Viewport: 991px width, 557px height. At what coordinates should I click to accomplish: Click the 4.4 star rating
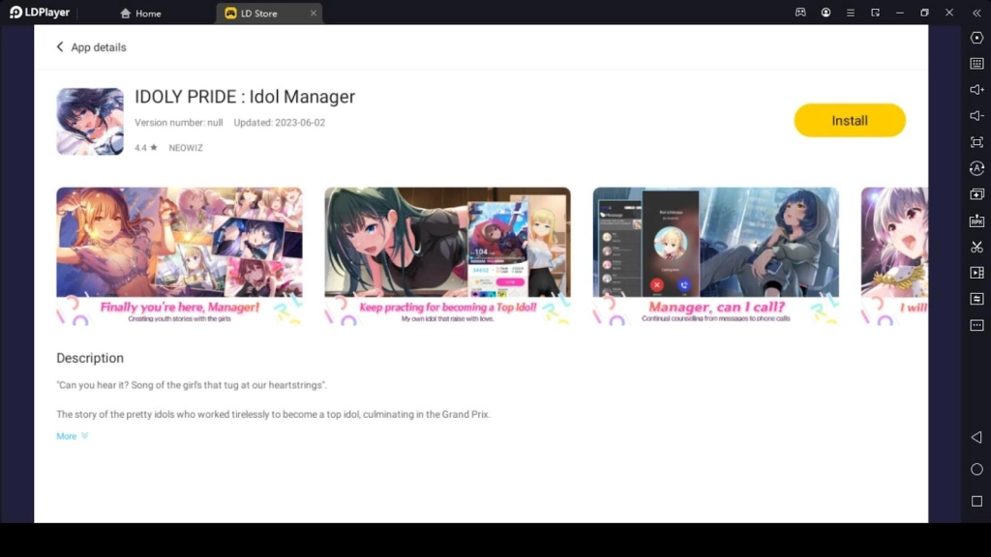146,148
